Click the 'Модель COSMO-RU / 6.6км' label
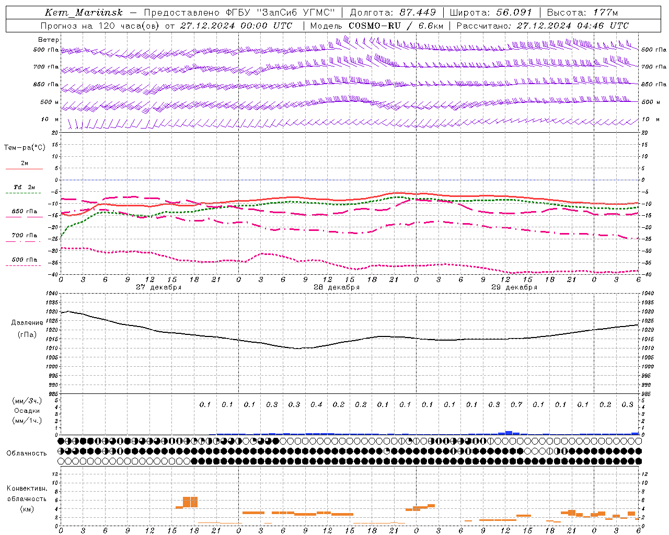 377,26
